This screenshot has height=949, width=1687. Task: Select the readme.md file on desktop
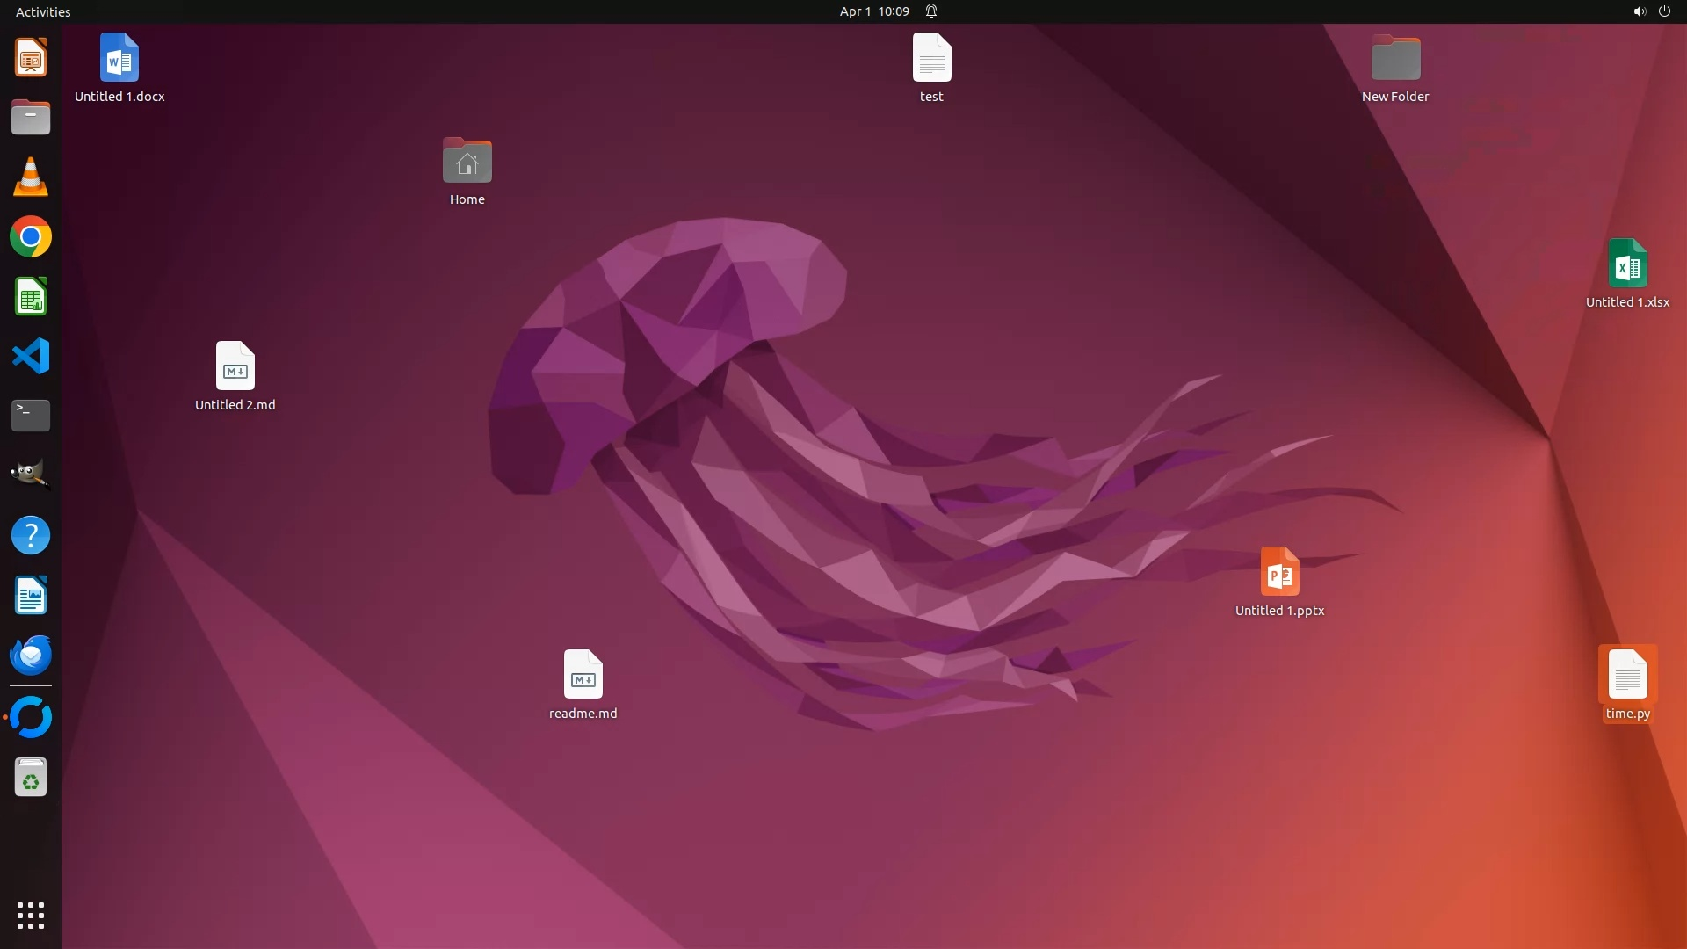click(x=583, y=675)
